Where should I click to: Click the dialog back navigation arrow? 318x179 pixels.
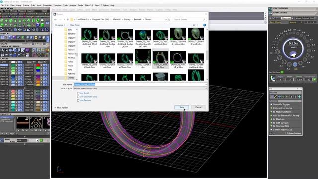point(55,20)
